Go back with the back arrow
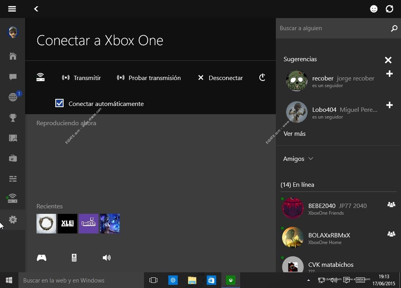This screenshot has width=401, height=288. coord(36,9)
